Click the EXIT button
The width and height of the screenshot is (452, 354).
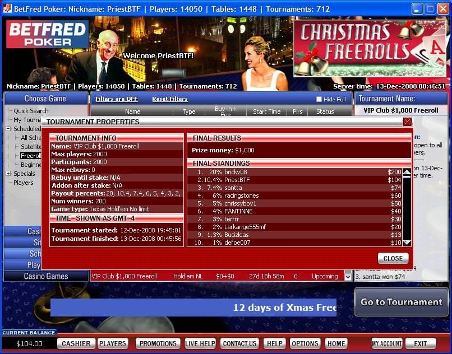coord(421,343)
